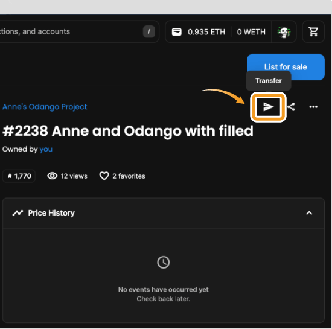Click the slash shortcut key badge

[149, 32]
